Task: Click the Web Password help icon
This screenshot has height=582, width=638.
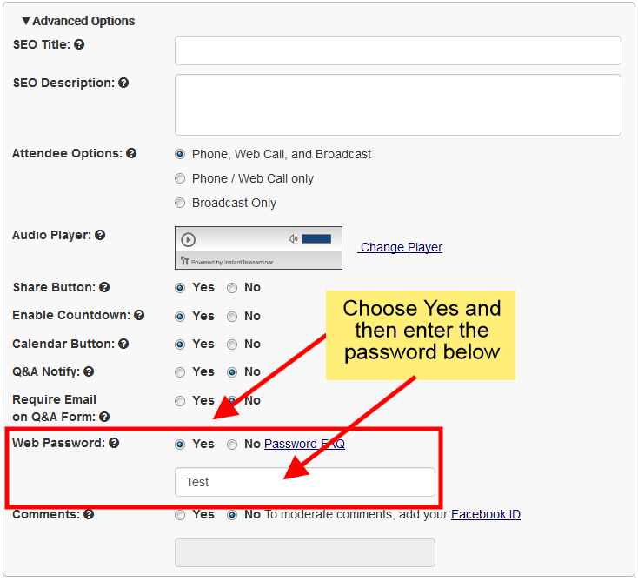Action: tap(114, 443)
